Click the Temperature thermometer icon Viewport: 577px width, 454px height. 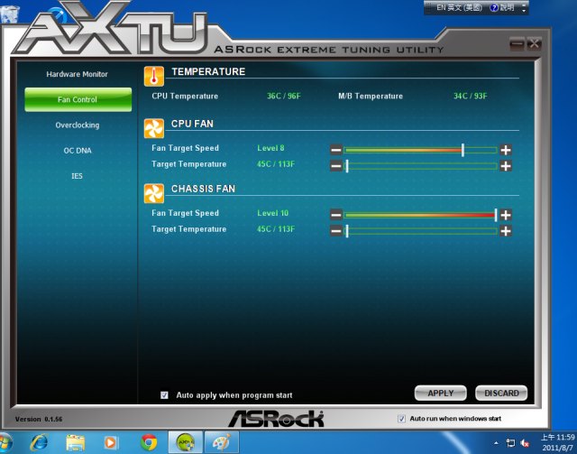(154, 77)
